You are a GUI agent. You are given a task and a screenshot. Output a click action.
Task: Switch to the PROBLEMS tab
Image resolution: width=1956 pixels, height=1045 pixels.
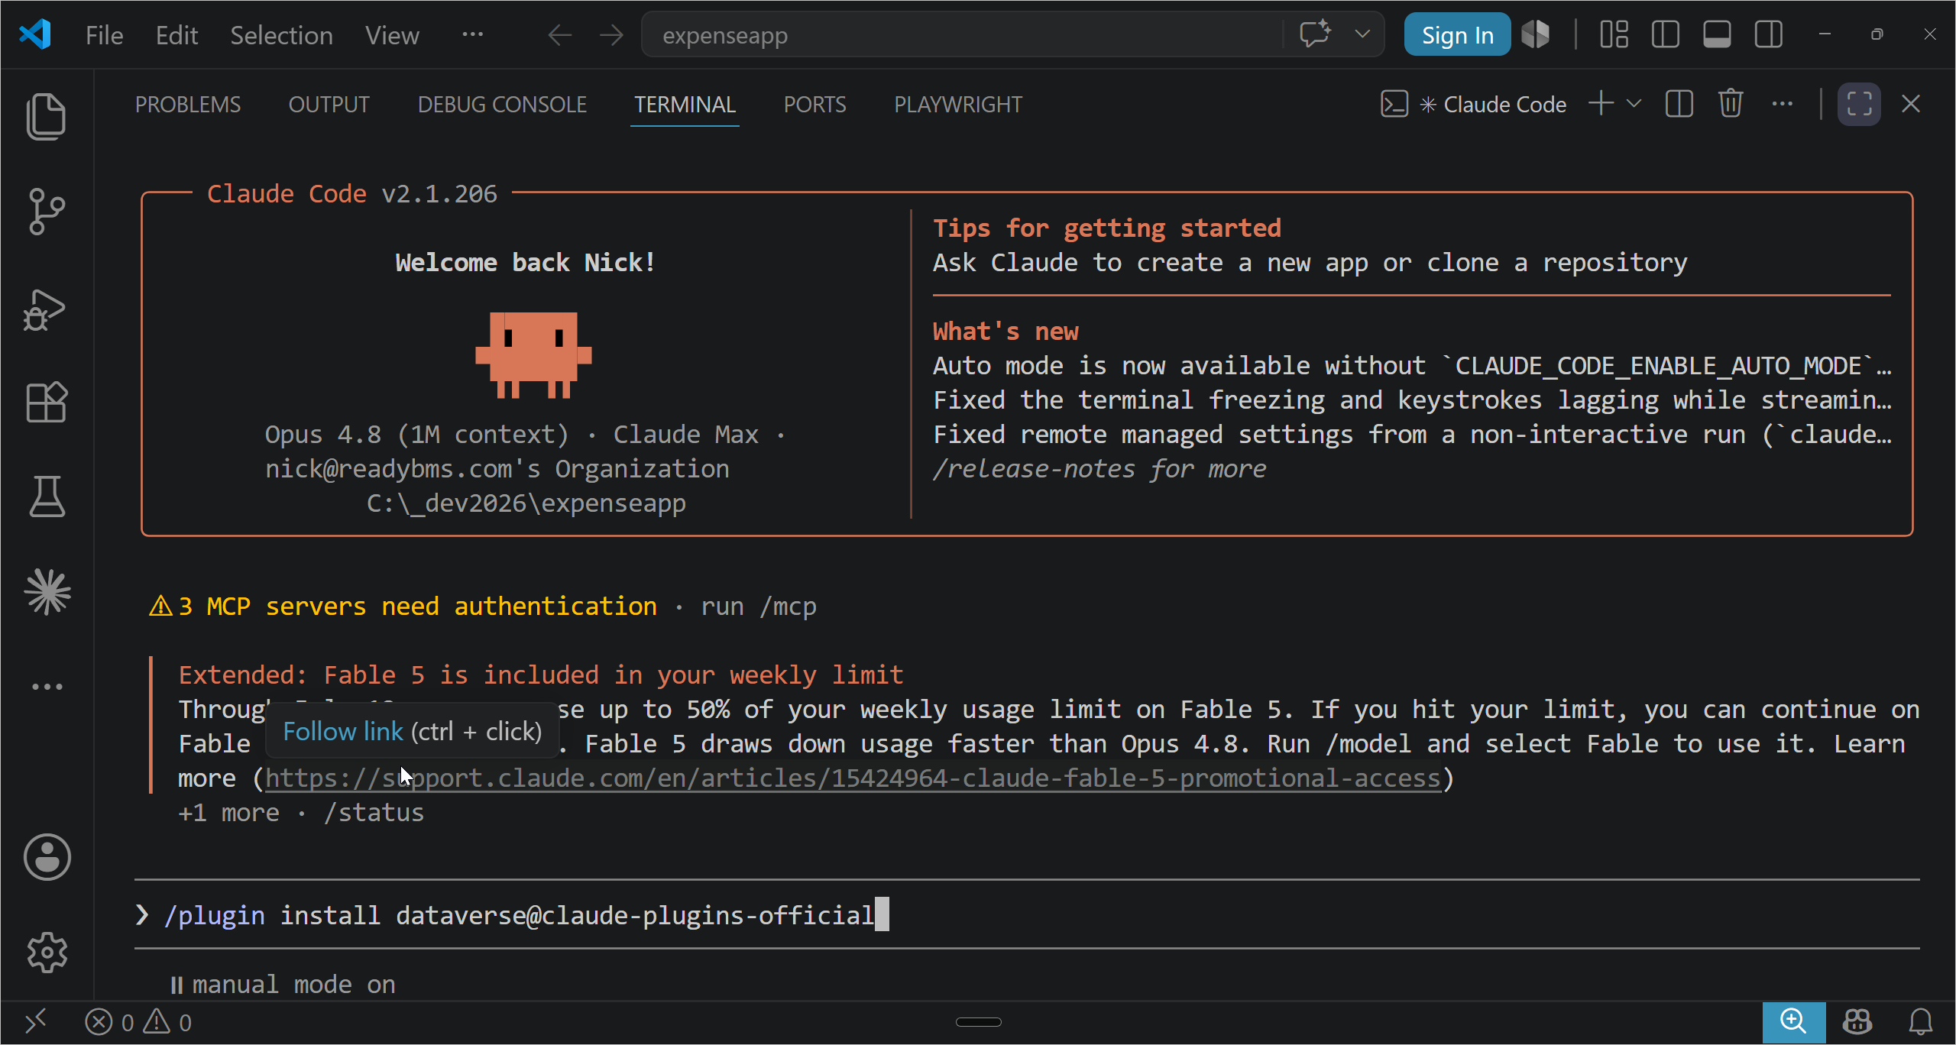(188, 105)
